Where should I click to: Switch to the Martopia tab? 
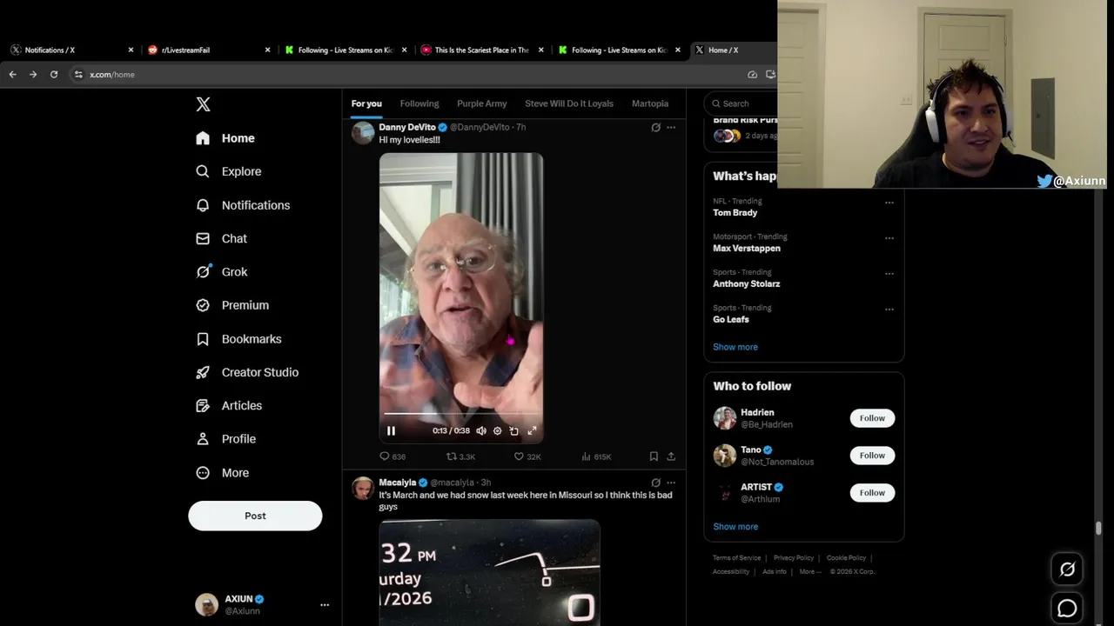coord(650,103)
